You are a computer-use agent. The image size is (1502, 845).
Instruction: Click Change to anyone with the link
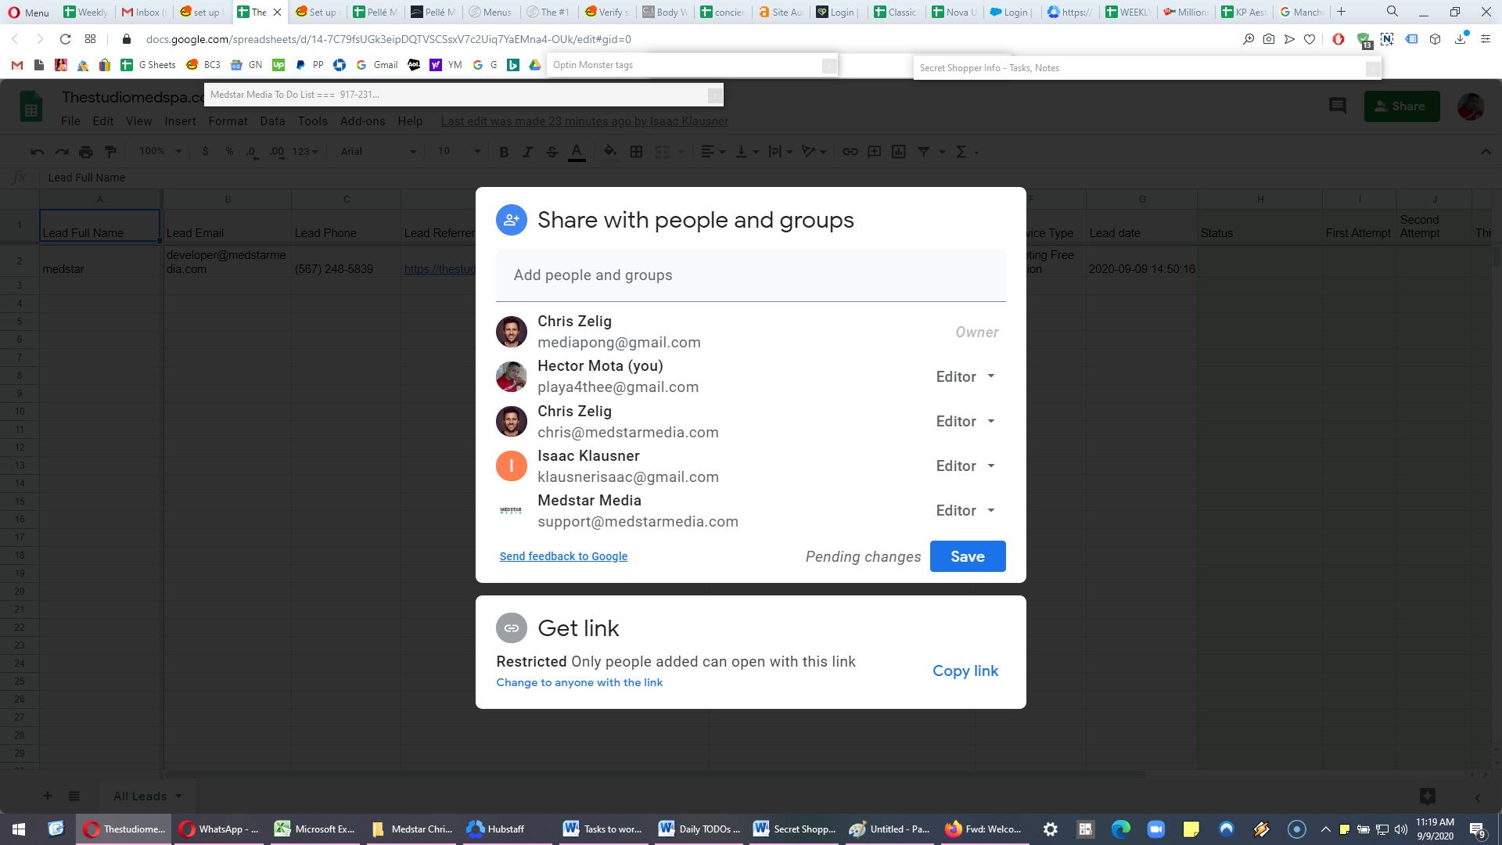[580, 682]
